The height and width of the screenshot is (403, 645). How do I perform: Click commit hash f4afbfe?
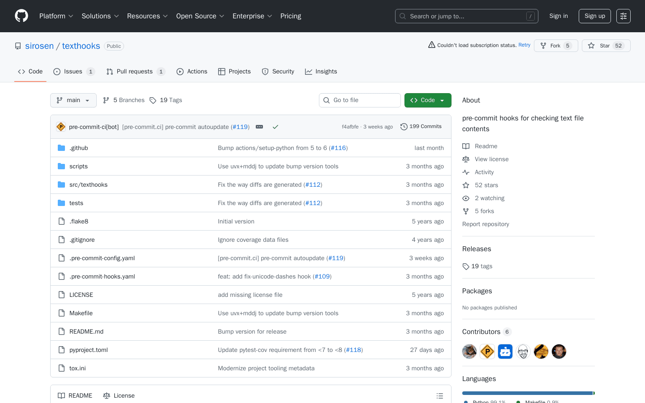point(350,127)
